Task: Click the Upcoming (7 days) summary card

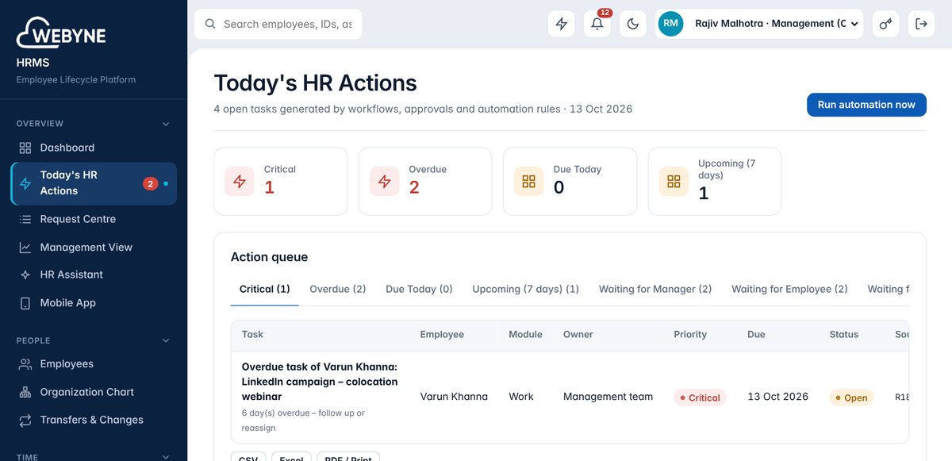Action: pyautogui.click(x=715, y=181)
